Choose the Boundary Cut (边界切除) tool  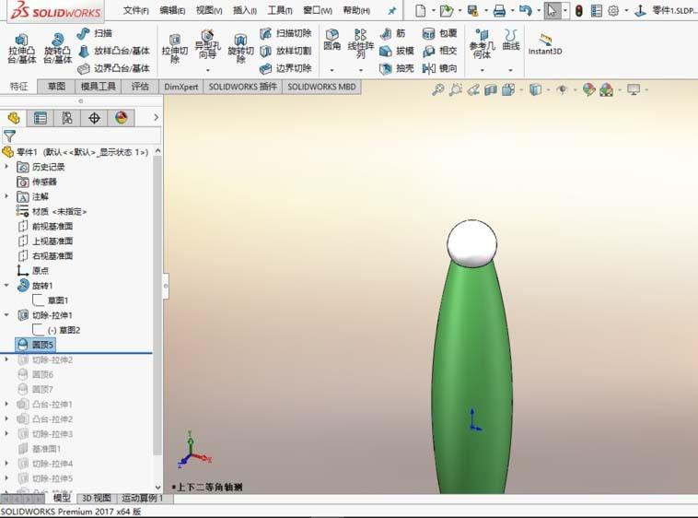(x=285, y=68)
